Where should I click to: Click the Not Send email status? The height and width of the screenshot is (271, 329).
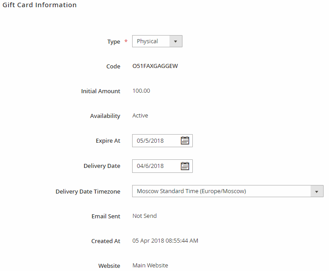click(145, 216)
